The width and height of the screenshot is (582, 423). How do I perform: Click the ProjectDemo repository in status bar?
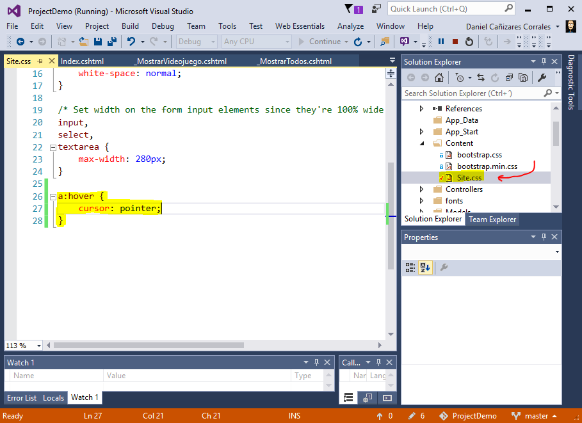(468, 416)
